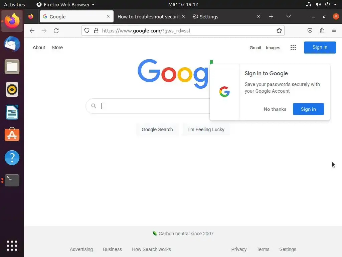Open the Advertising footer link

(x=81, y=249)
